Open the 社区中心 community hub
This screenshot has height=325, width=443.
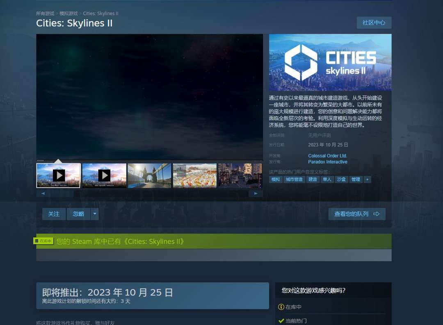[373, 23]
